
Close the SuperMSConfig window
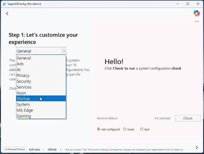(x=198, y=4)
